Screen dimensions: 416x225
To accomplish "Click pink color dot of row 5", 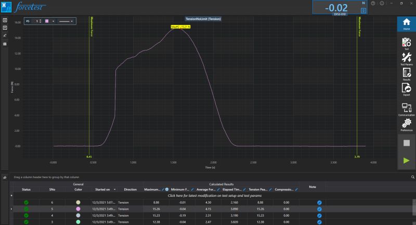I will point(78,209).
